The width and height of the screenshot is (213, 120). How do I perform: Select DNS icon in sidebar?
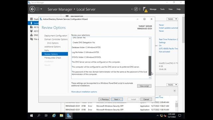pos(32,35)
